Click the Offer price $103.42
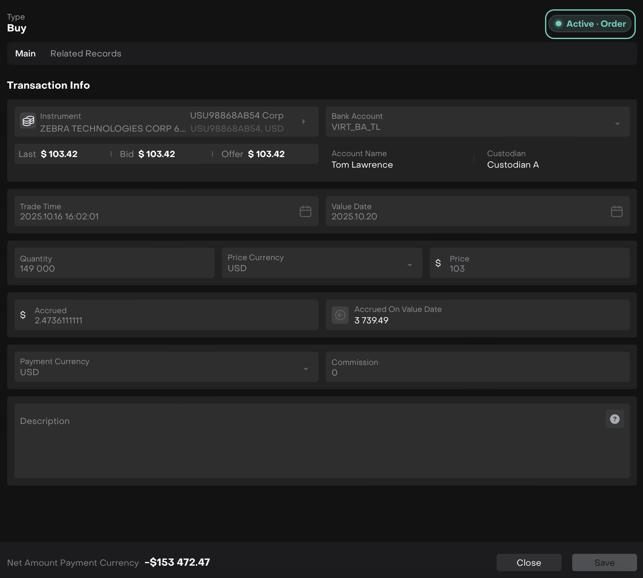 click(x=266, y=154)
